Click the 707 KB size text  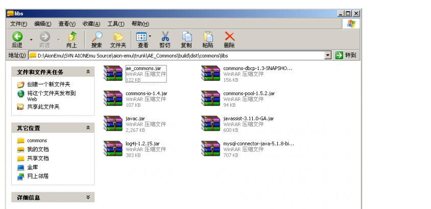click(x=231, y=155)
